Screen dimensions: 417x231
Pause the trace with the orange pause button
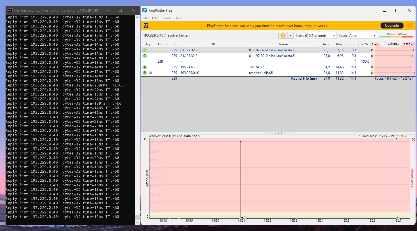[x=283, y=35]
